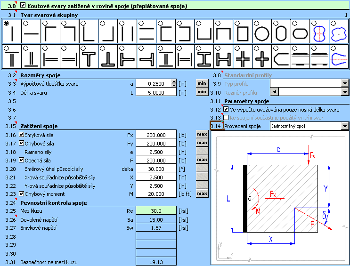
Task: Increase weld thickness with the spinner up arrow
Action: click(174, 81)
